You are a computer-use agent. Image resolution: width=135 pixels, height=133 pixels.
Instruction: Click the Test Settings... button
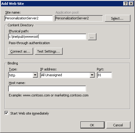pyautogui.click(x=49, y=51)
